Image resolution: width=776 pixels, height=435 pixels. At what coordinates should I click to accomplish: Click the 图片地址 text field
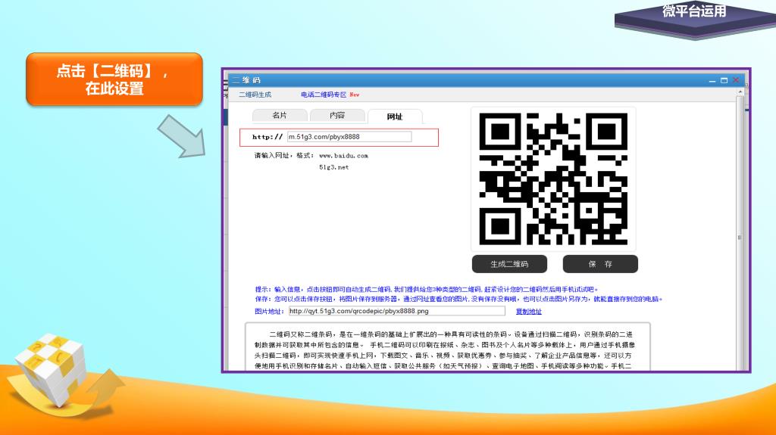(x=397, y=311)
